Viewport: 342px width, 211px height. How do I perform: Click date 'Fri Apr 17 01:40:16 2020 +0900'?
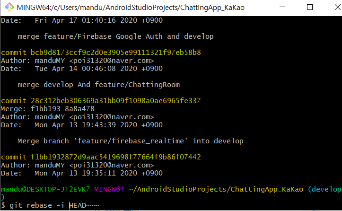[x=98, y=20]
